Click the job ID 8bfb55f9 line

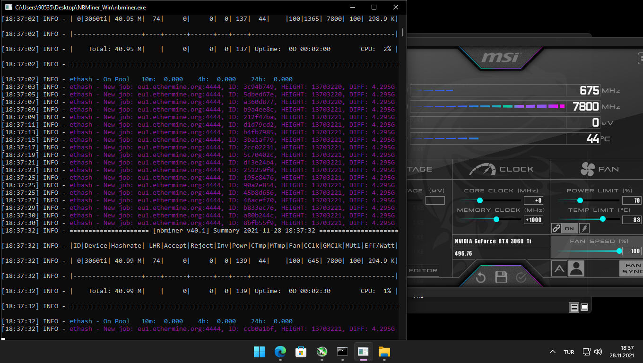(198, 223)
